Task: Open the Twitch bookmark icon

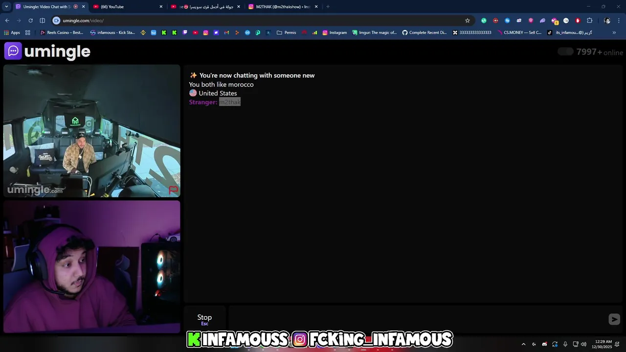Action: click(185, 33)
